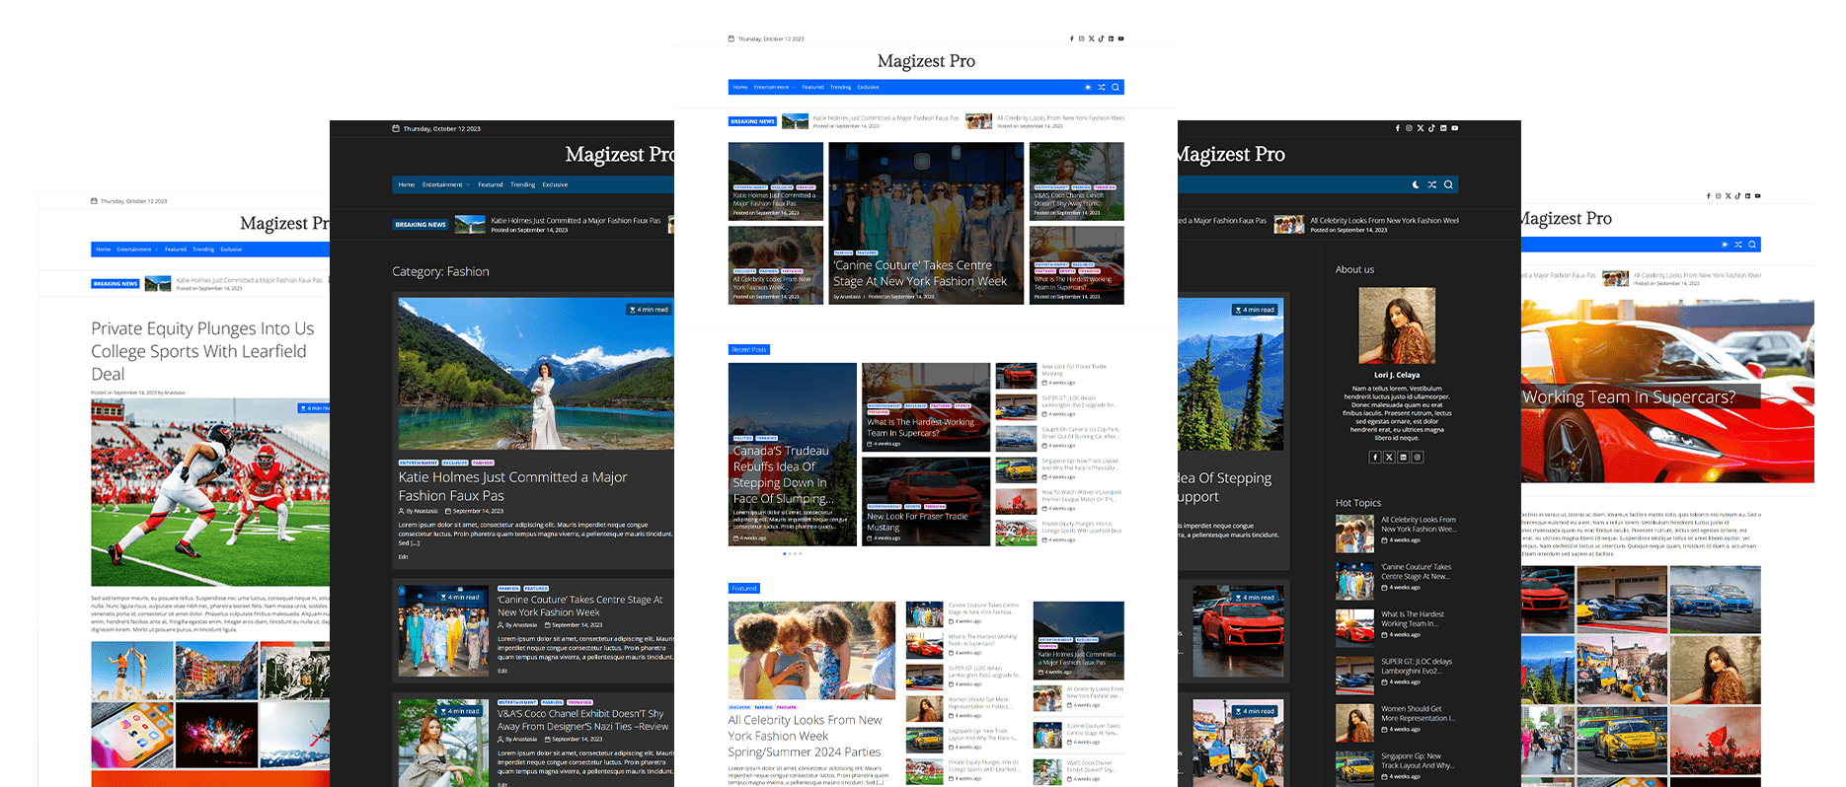Viewport: 1846px width, 787px height.
Task: Click LinkedIn icon under Lori J. Celaya bio
Action: click(x=1403, y=458)
